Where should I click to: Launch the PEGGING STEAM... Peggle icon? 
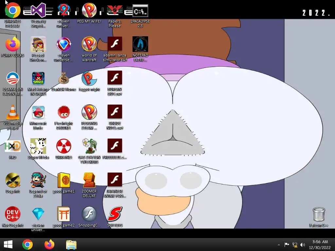89,112
